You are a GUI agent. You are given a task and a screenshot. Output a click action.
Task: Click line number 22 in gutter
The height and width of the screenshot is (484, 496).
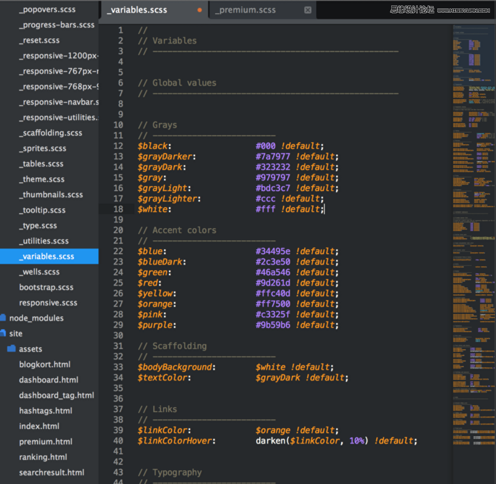[118, 251]
